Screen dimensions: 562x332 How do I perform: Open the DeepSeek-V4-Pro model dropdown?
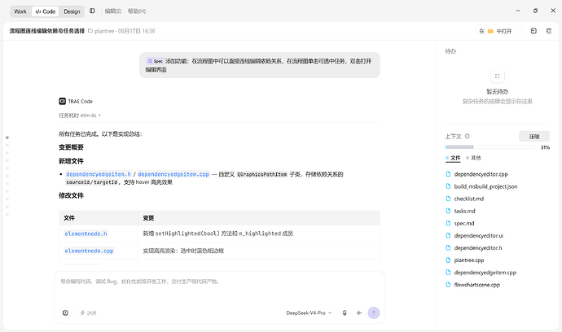[x=309, y=313]
